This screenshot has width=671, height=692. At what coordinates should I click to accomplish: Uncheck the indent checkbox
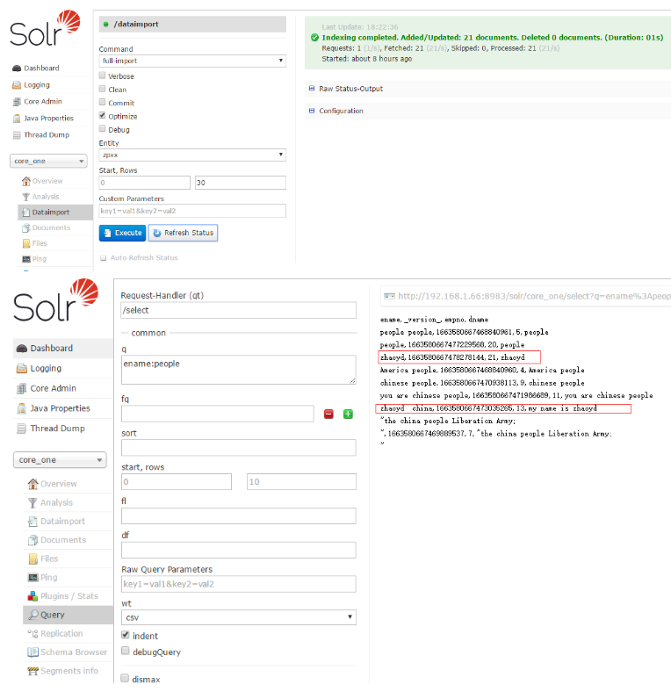click(x=126, y=635)
